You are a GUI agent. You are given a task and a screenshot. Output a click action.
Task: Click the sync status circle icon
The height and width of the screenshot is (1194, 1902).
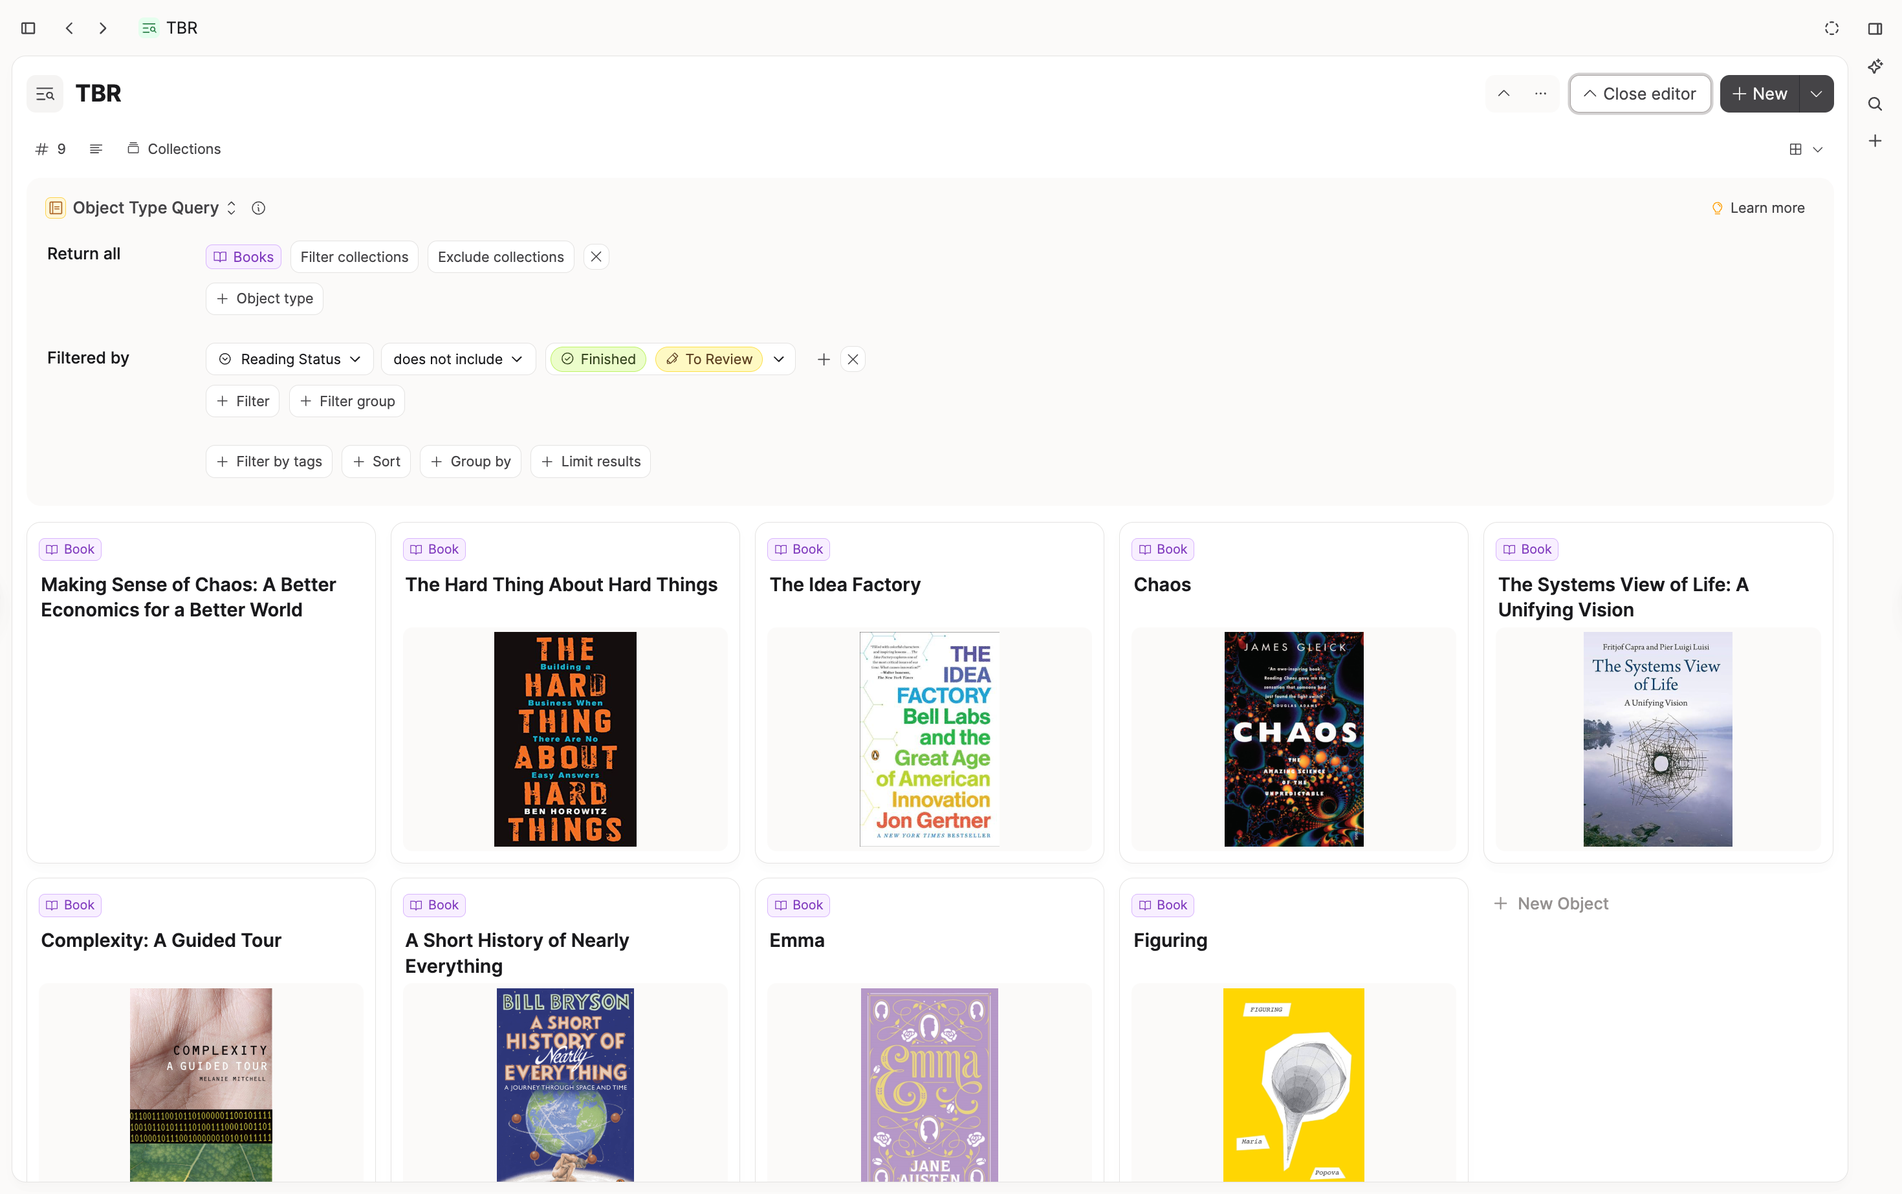[1831, 28]
